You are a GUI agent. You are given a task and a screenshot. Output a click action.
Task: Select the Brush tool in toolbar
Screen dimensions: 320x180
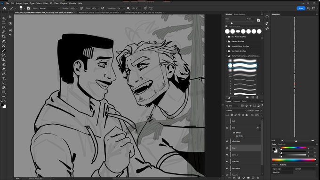[3, 51]
